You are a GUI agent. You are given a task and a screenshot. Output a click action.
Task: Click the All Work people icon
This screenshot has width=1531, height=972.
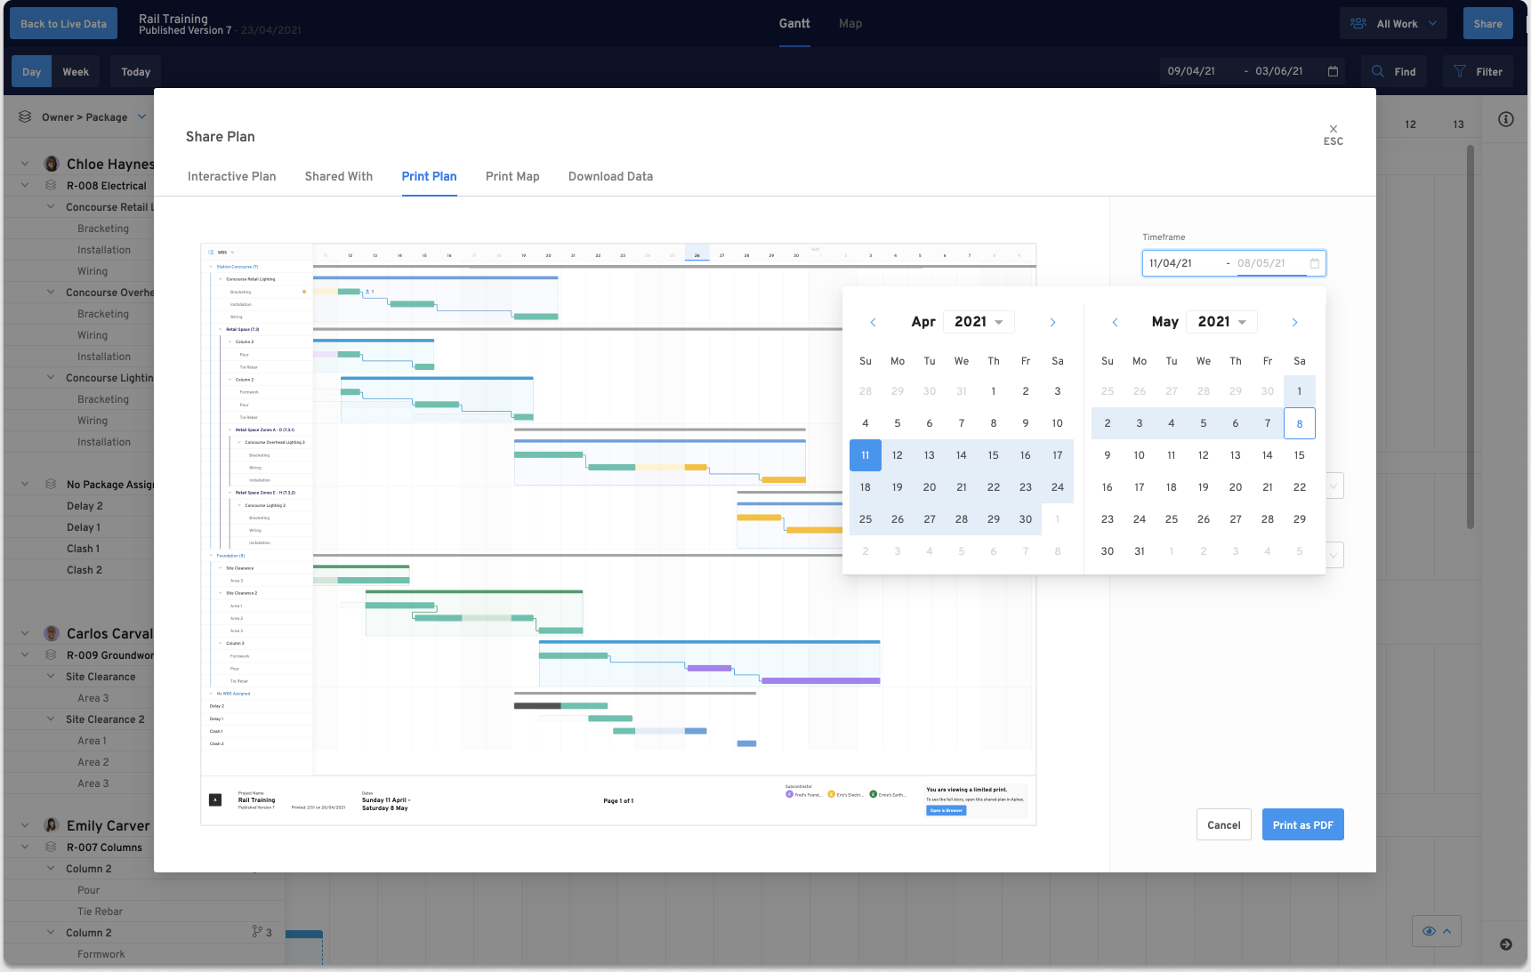(1358, 23)
